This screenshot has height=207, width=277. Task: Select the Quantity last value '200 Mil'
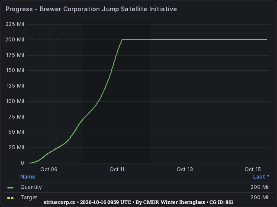(260, 187)
